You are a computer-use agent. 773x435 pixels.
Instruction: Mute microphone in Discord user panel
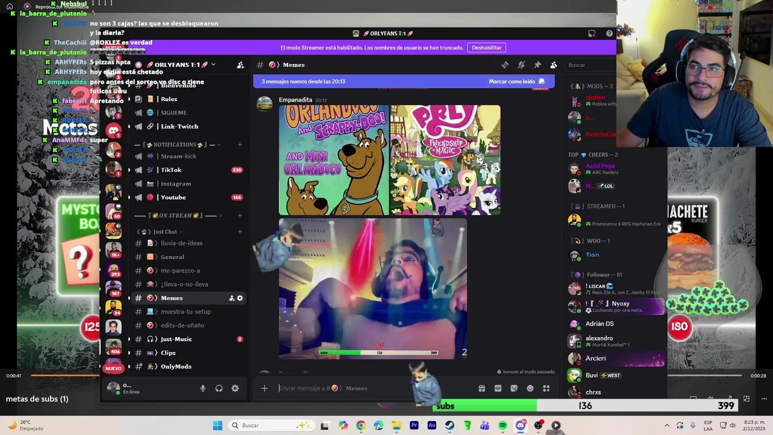pyautogui.click(x=203, y=388)
